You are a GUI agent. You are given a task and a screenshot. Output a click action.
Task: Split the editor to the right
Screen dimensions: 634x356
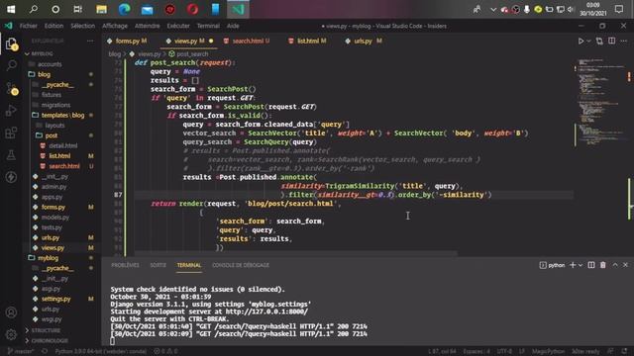(612, 41)
